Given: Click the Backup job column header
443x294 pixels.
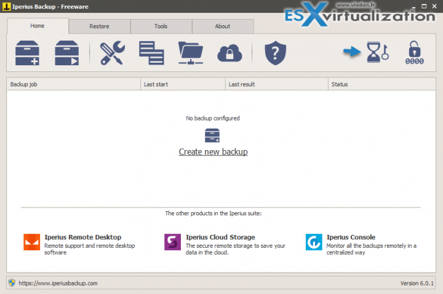Looking at the screenshot, I should click(x=73, y=84).
